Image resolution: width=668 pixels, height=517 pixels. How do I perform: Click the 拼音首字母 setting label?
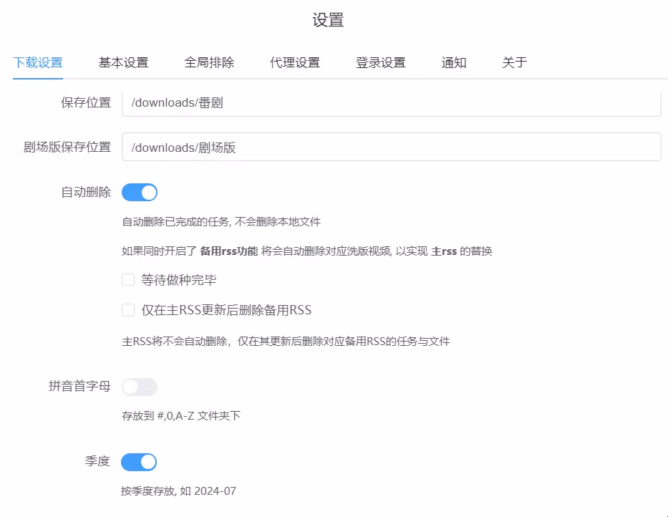click(x=79, y=386)
